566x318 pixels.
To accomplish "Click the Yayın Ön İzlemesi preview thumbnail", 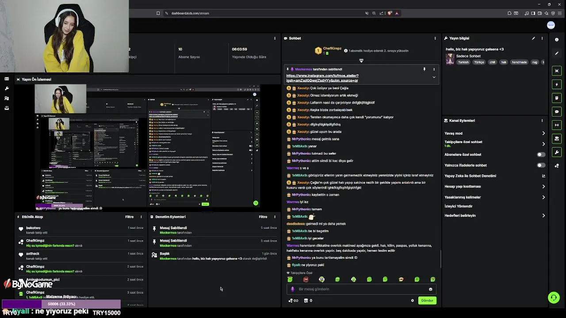I will (148, 146).
